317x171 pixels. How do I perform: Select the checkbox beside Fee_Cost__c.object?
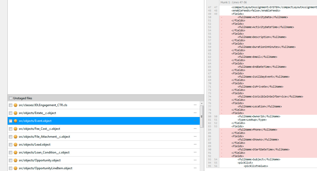[10, 129]
